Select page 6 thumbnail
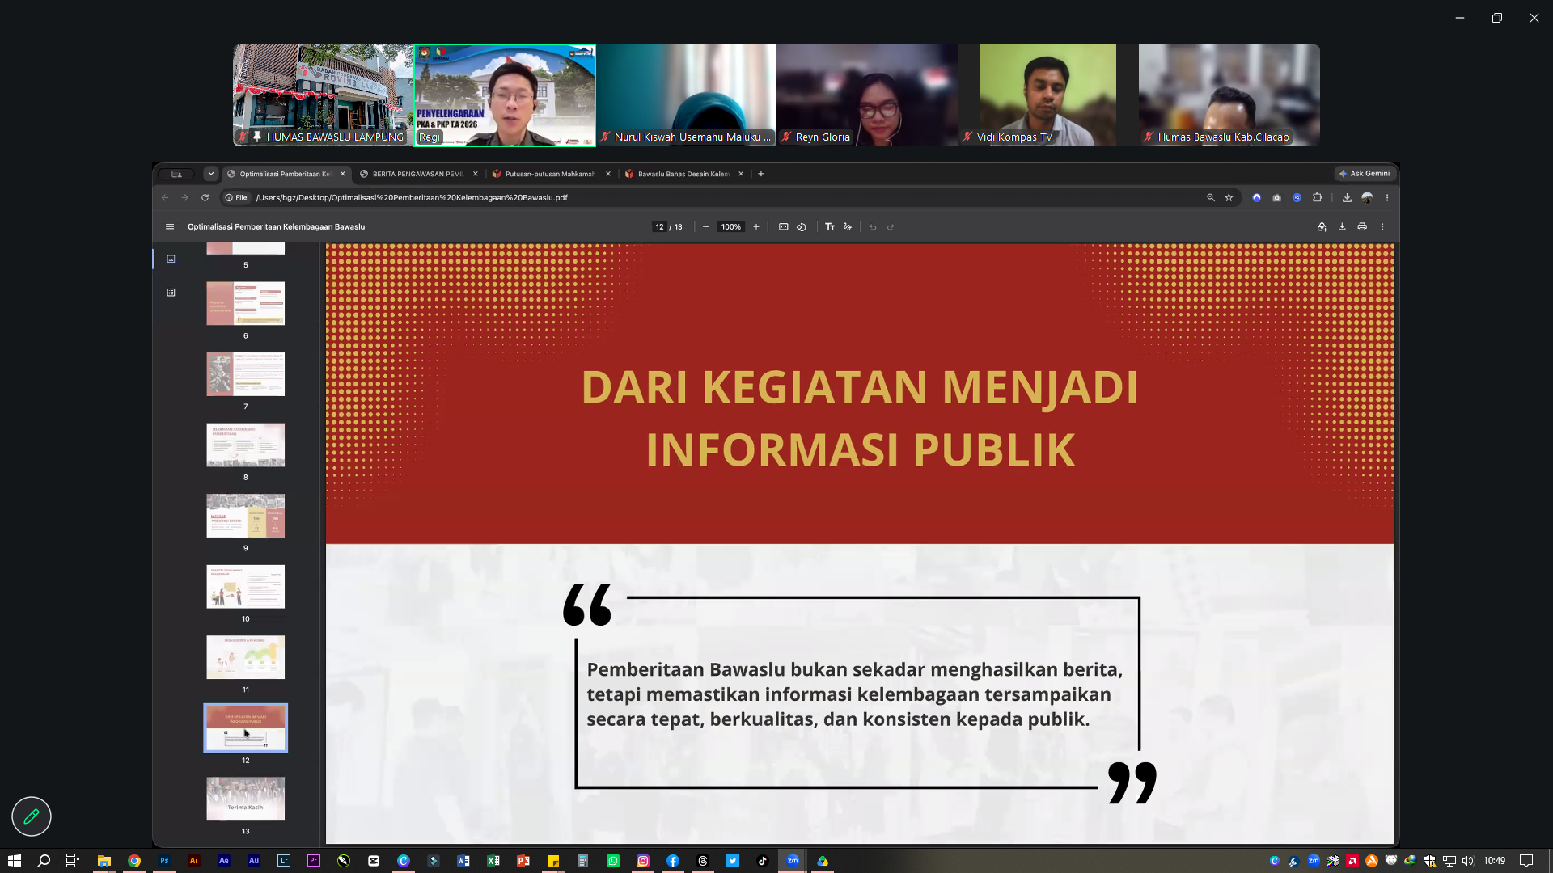The image size is (1553, 873). tap(246, 303)
